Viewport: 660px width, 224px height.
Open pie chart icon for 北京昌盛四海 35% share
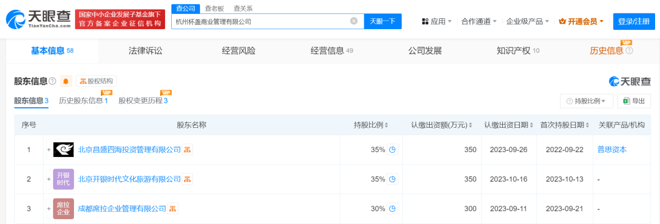pyautogui.click(x=392, y=150)
